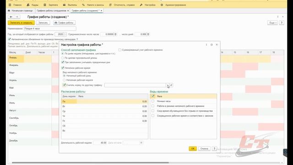Close the Настройка графика работы dialog
This screenshot has height=165, width=293.
(x=217, y=45)
